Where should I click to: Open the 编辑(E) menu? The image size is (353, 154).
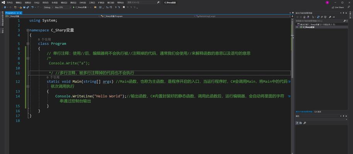click(x=19, y=2)
